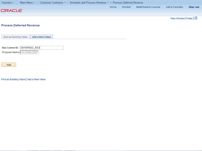Expand Customer Contracts breadcrumb menu
This screenshot has height=151, width=202.
53,3
